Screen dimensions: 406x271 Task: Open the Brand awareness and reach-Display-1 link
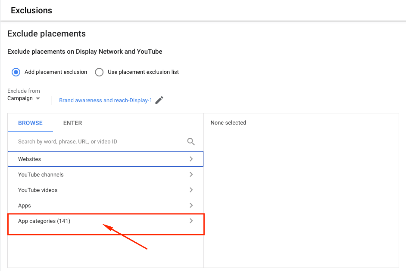coord(106,100)
